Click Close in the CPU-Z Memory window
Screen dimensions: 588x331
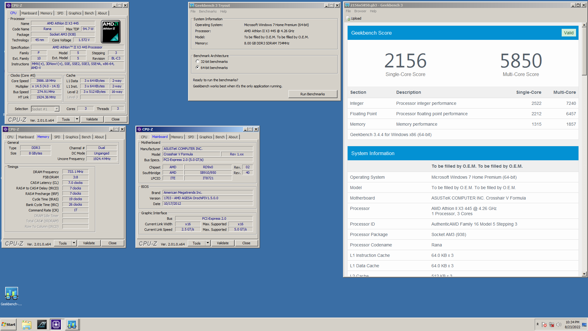tap(112, 243)
